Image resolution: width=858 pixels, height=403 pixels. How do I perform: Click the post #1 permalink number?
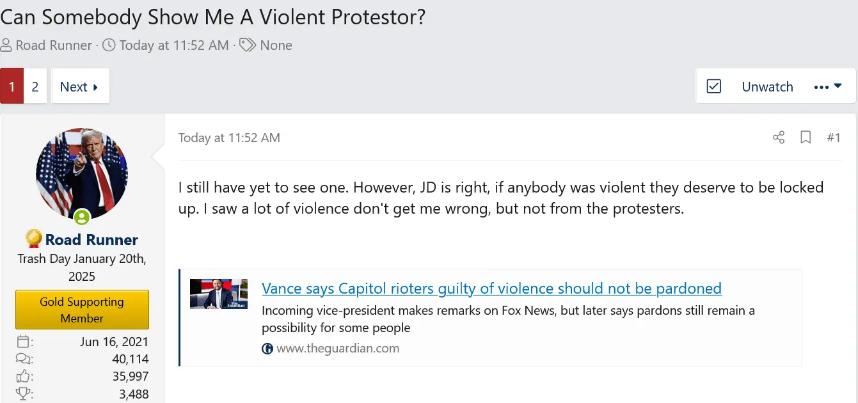(x=834, y=138)
